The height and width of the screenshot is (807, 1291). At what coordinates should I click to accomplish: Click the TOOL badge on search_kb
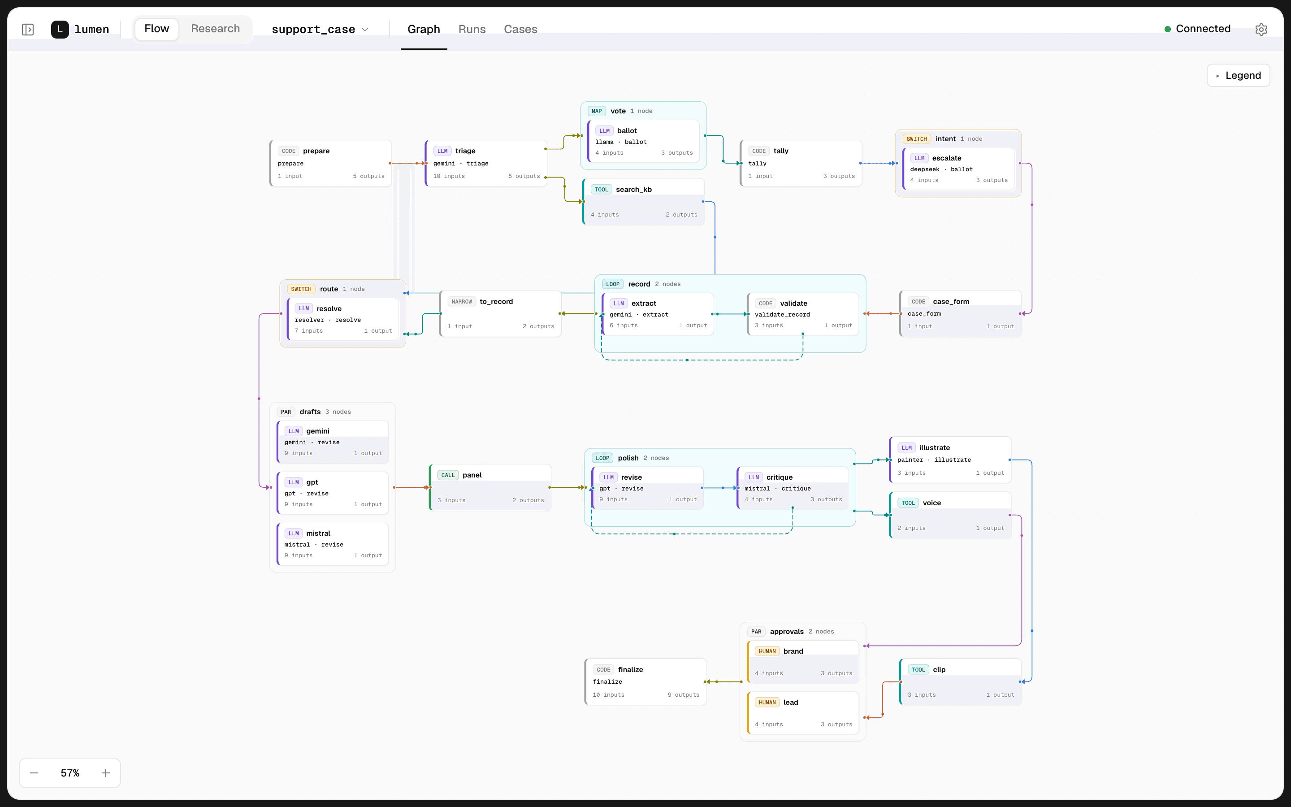[x=601, y=190]
